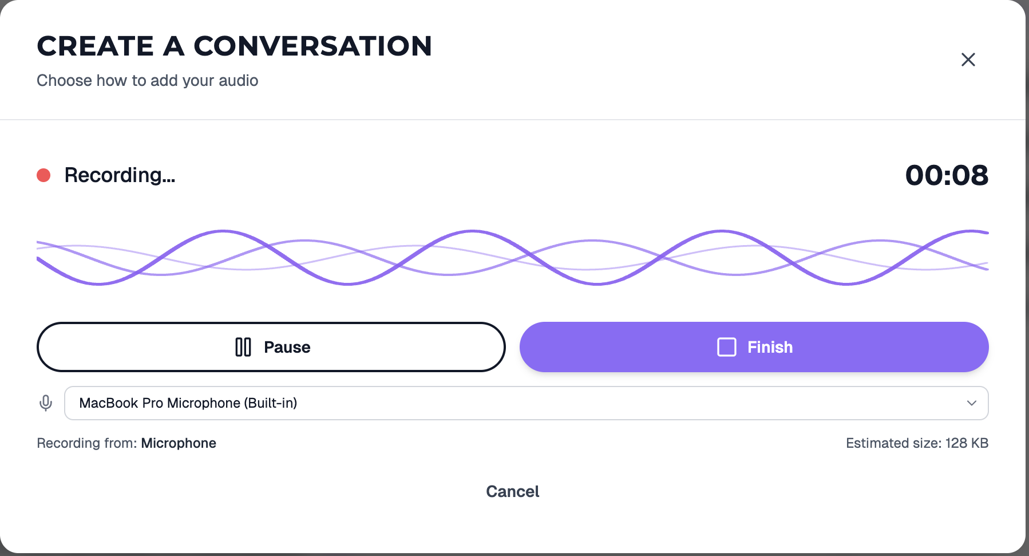Toggle recording state via the red dot
The width and height of the screenshot is (1029, 556).
tap(43, 175)
